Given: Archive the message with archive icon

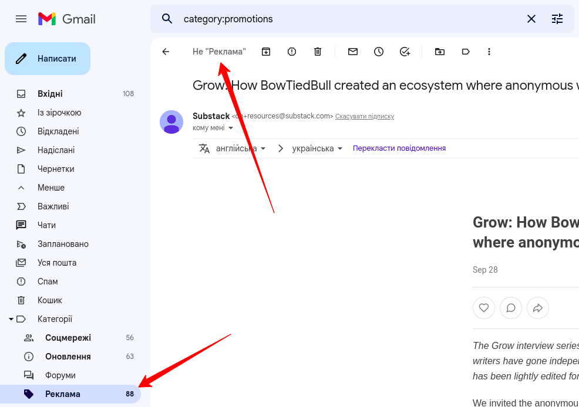Looking at the screenshot, I should pyautogui.click(x=266, y=52).
